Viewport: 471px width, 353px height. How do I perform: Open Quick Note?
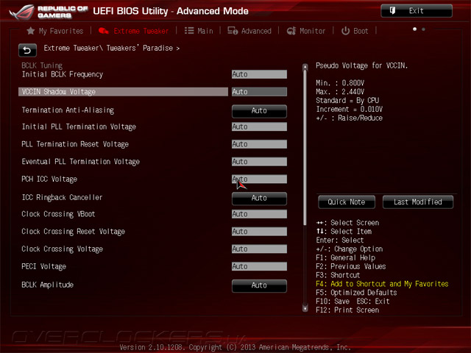(x=347, y=202)
